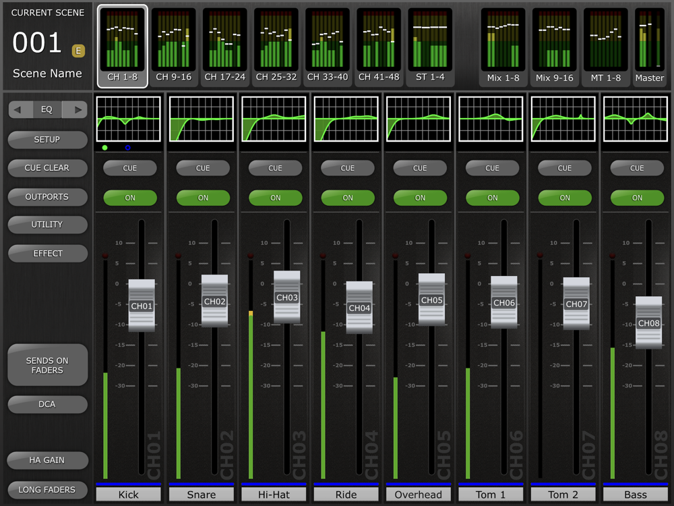This screenshot has width=674, height=506.
Task: Cue the Kick channel
Action: point(130,168)
